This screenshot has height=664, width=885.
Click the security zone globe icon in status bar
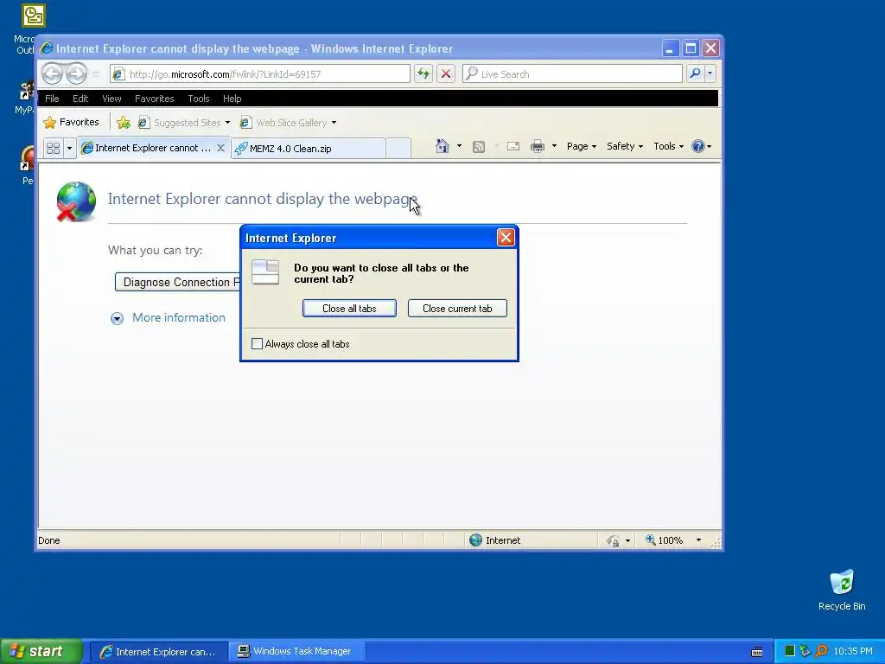pyautogui.click(x=476, y=539)
